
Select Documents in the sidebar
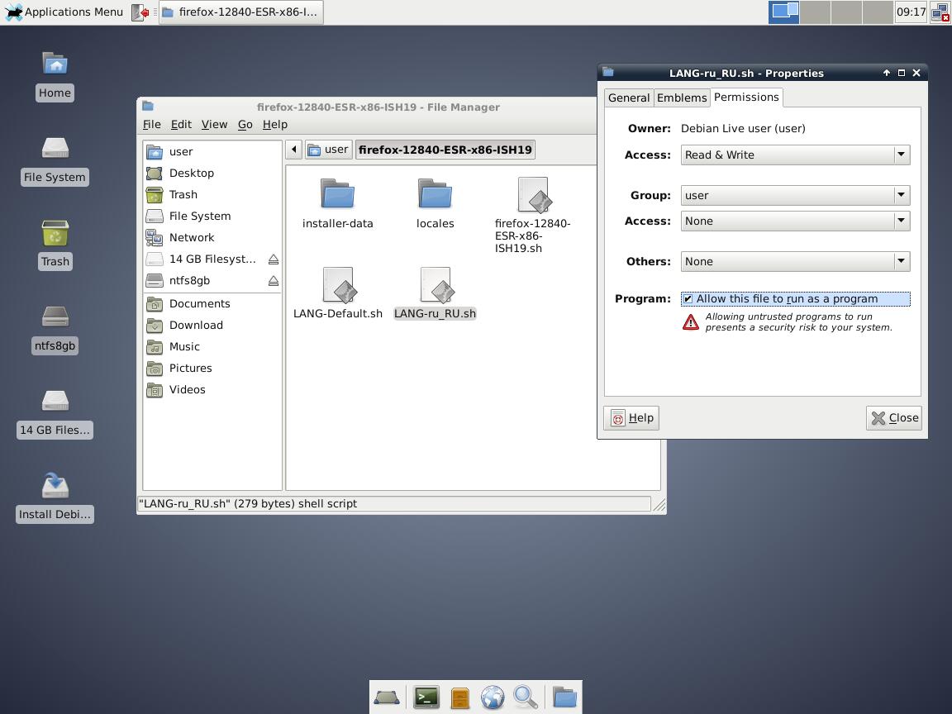(x=199, y=304)
